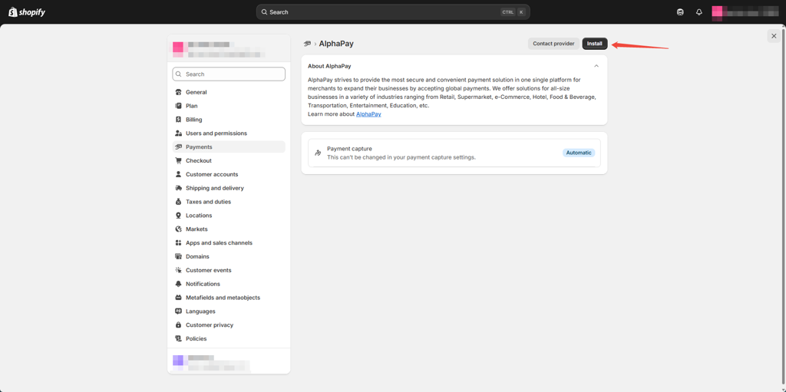Open the account menu in top right
The width and height of the screenshot is (786, 392).
pos(745,12)
